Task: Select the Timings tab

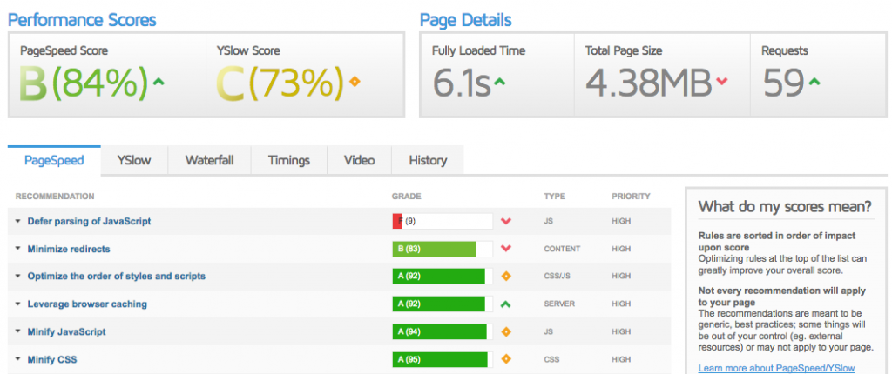Action: (288, 160)
